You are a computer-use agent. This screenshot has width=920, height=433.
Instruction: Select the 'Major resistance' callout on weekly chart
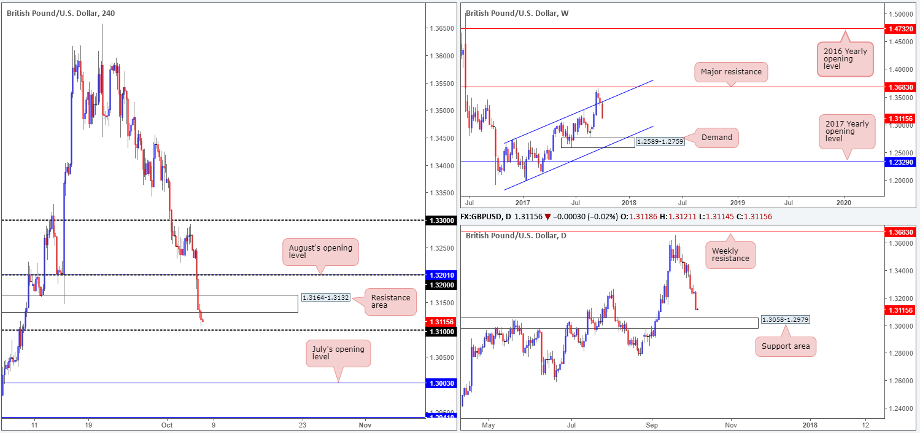(x=731, y=72)
